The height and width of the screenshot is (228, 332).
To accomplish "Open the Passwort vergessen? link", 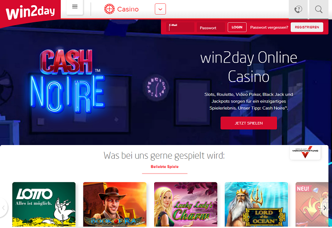I will [269, 27].
